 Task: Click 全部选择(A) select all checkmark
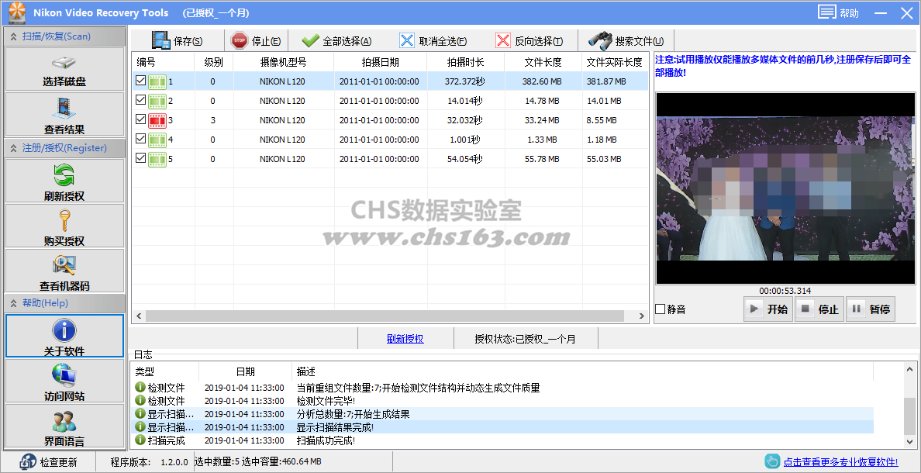pyautogui.click(x=336, y=41)
